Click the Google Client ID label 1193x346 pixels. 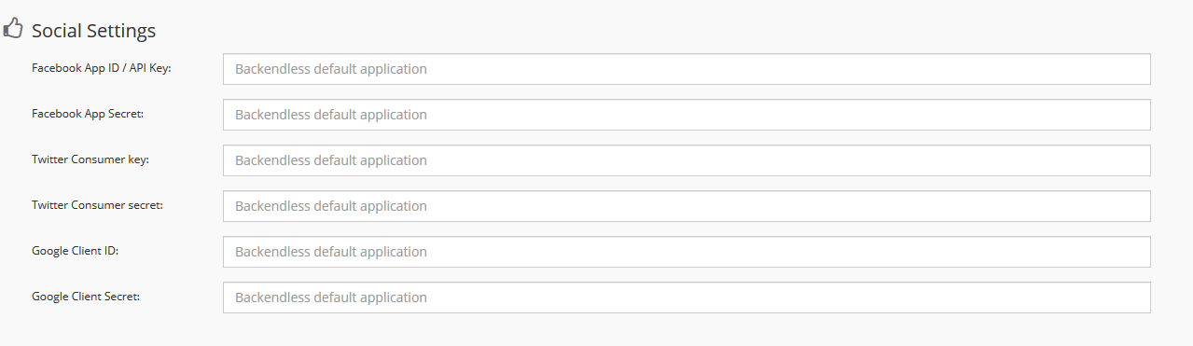click(75, 251)
